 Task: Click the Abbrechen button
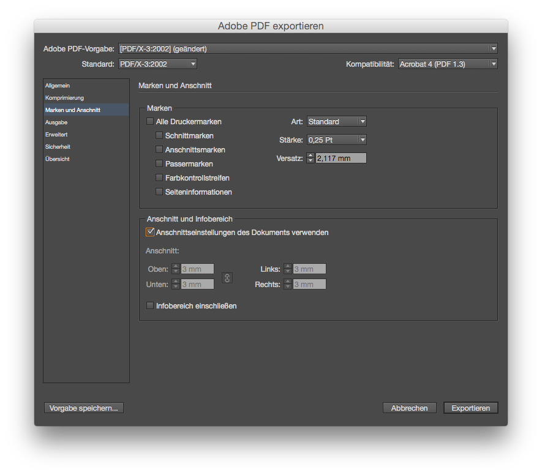[x=409, y=408]
